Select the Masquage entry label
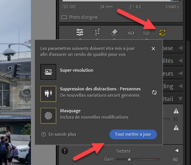The image size is (191, 165). coord(70,111)
